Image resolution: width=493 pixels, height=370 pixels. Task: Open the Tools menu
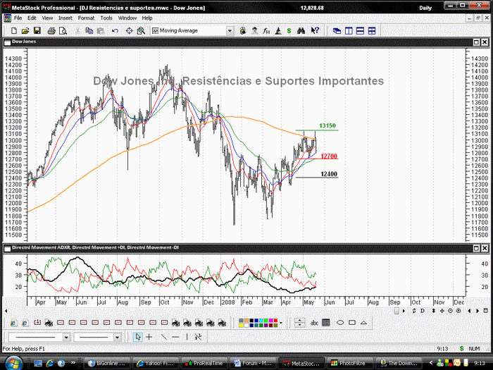[106, 18]
